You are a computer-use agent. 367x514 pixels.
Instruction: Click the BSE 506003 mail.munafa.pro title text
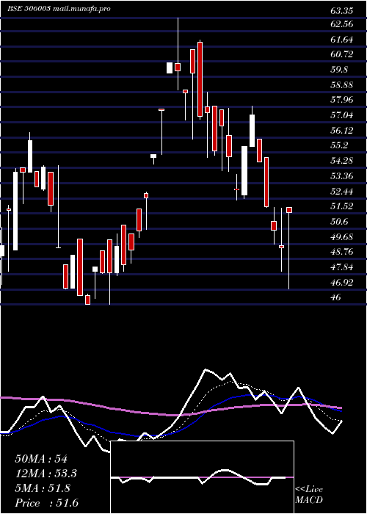[x=59, y=9]
